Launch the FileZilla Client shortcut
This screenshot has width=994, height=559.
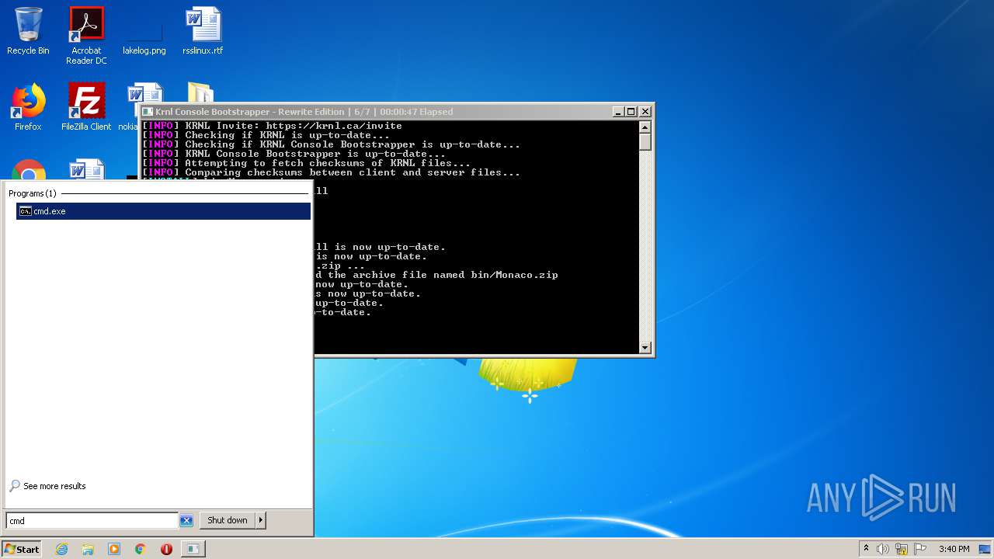tap(86, 107)
